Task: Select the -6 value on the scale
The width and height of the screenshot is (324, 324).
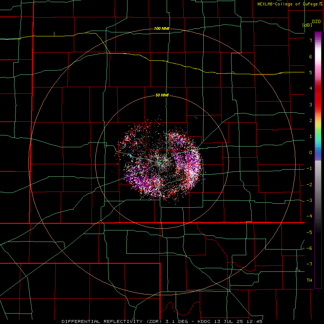Action: click(309, 248)
